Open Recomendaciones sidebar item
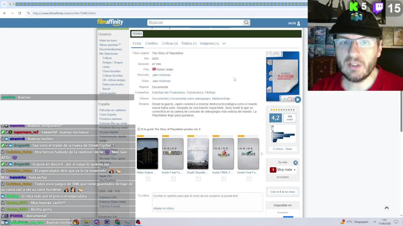The image size is (403, 226). click(x=111, y=49)
